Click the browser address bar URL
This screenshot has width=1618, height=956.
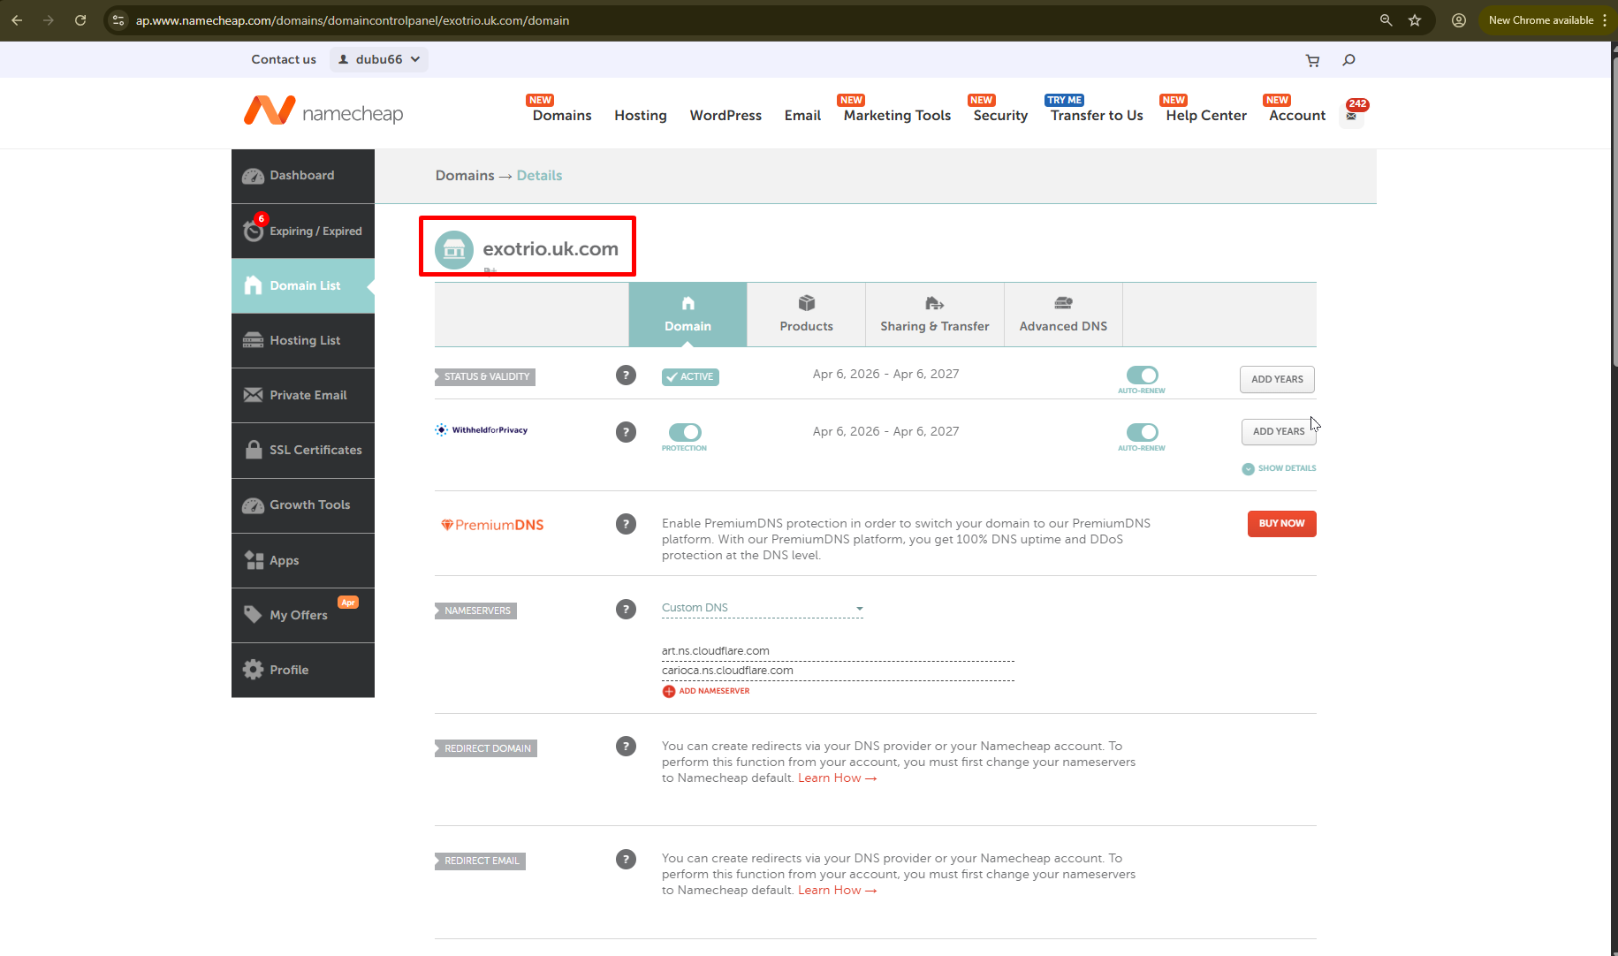point(353,20)
